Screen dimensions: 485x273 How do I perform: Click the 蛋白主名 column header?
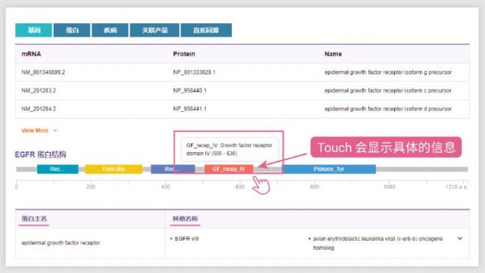34,219
